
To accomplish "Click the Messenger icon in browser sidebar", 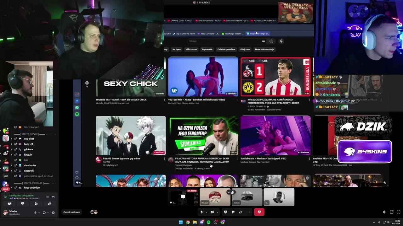I will (77, 101).
